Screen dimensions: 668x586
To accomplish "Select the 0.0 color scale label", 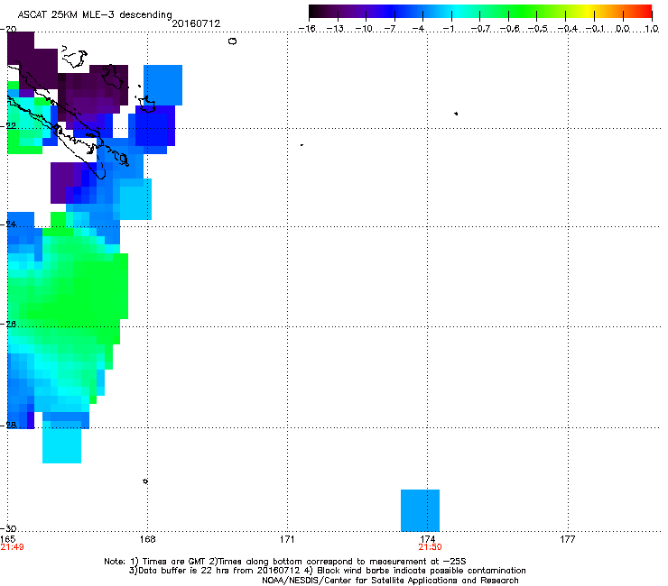I will pos(623,29).
